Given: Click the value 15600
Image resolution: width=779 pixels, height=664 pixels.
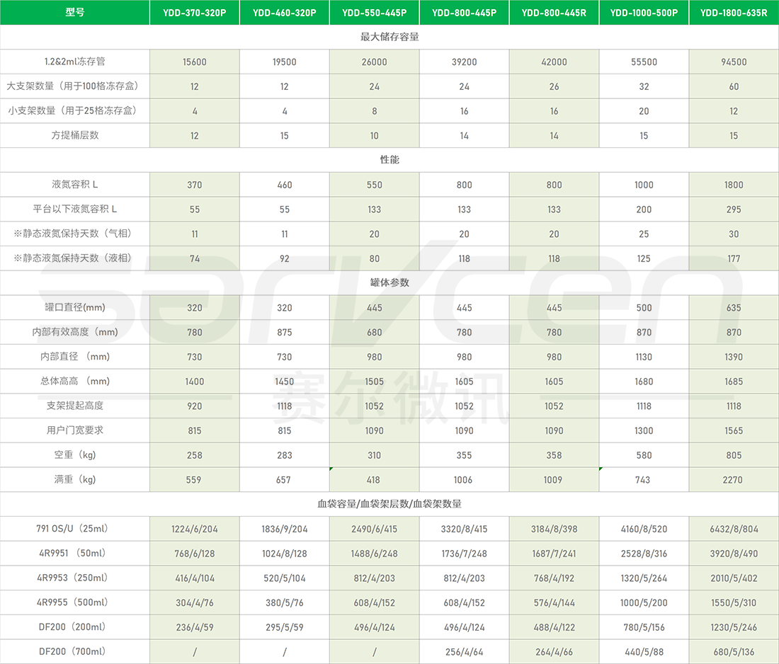Looking at the screenshot, I should click(x=194, y=62).
